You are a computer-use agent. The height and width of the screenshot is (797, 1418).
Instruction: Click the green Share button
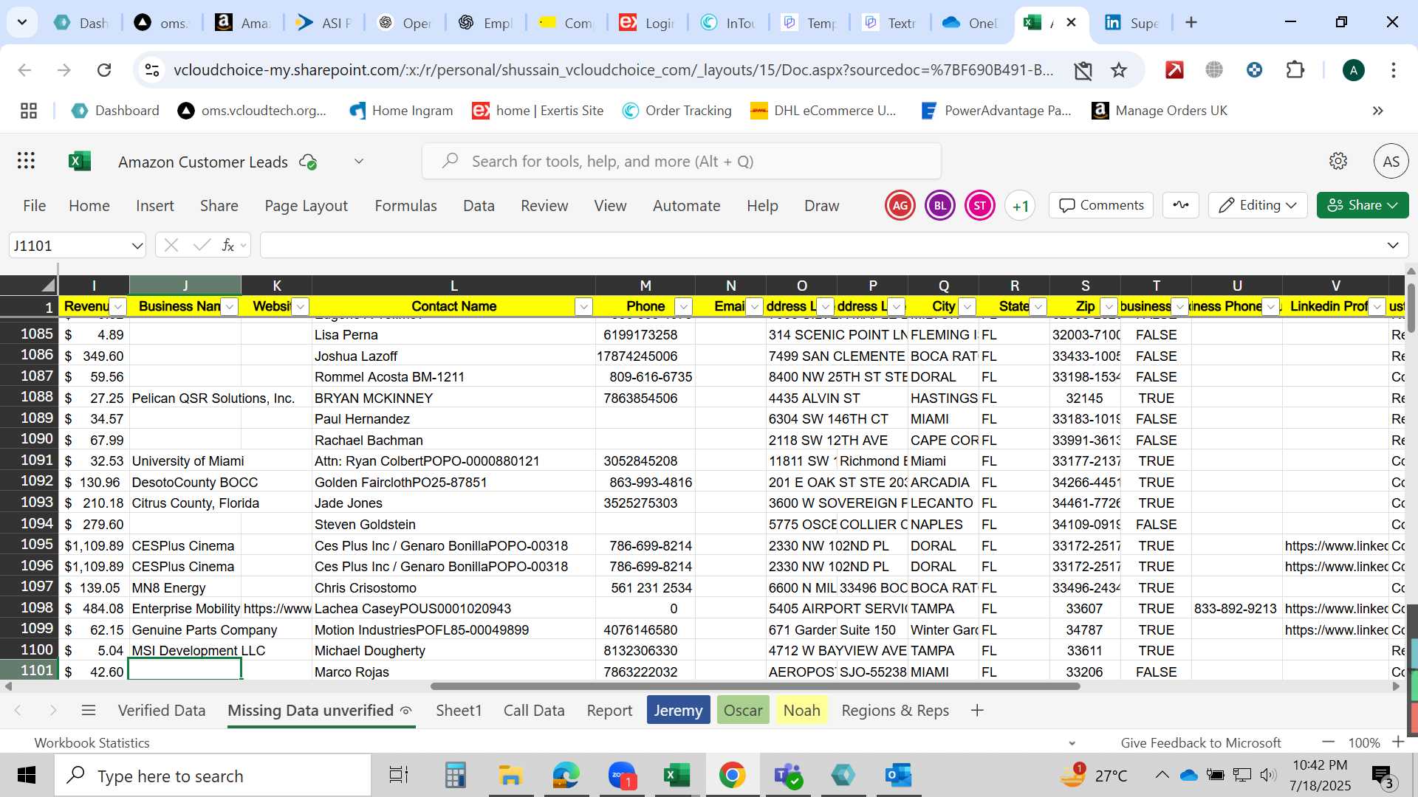[1362, 205]
